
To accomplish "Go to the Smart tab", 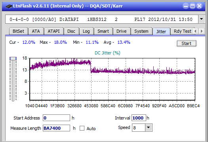I will 103,31.
